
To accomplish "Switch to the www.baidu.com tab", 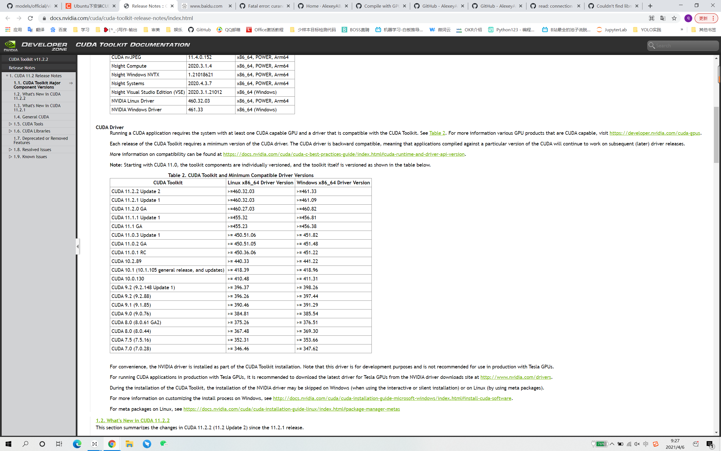I will (x=206, y=6).
